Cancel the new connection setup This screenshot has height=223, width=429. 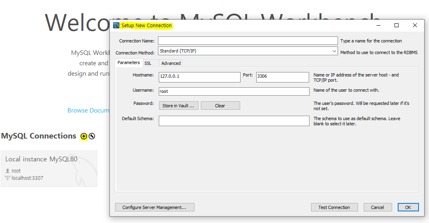tap(378, 207)
